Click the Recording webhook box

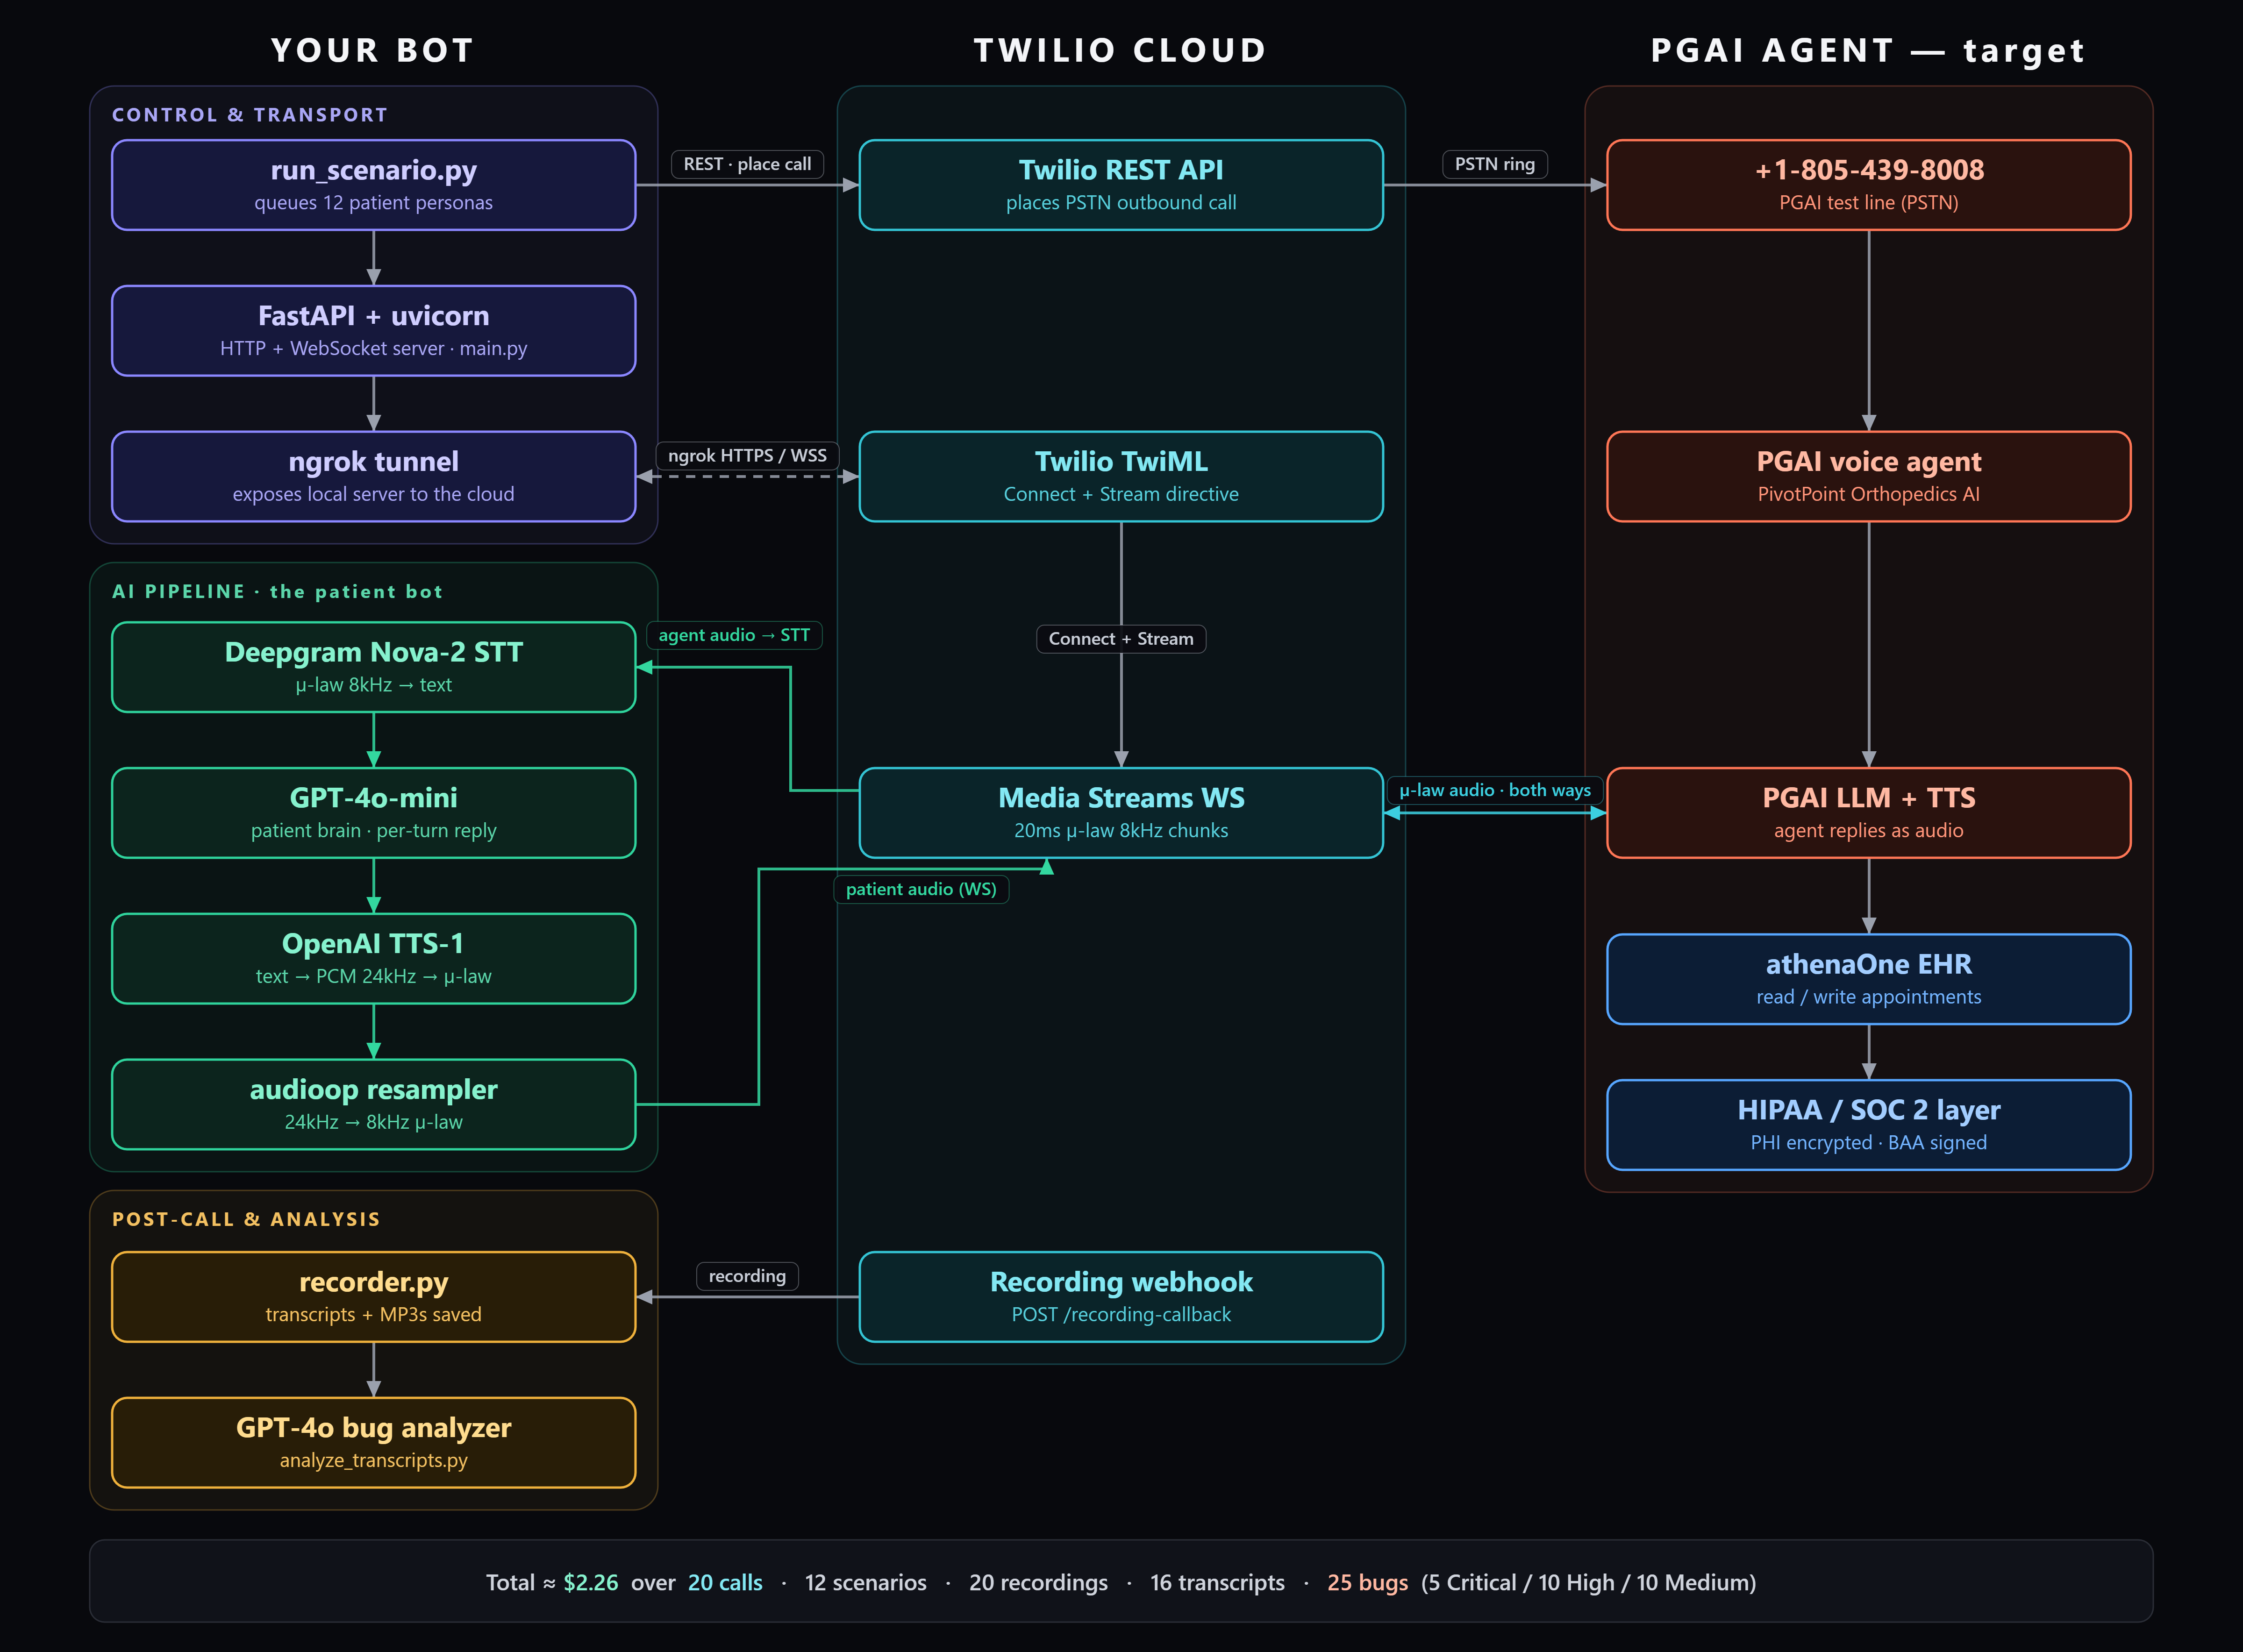tap(1121, 1297)
